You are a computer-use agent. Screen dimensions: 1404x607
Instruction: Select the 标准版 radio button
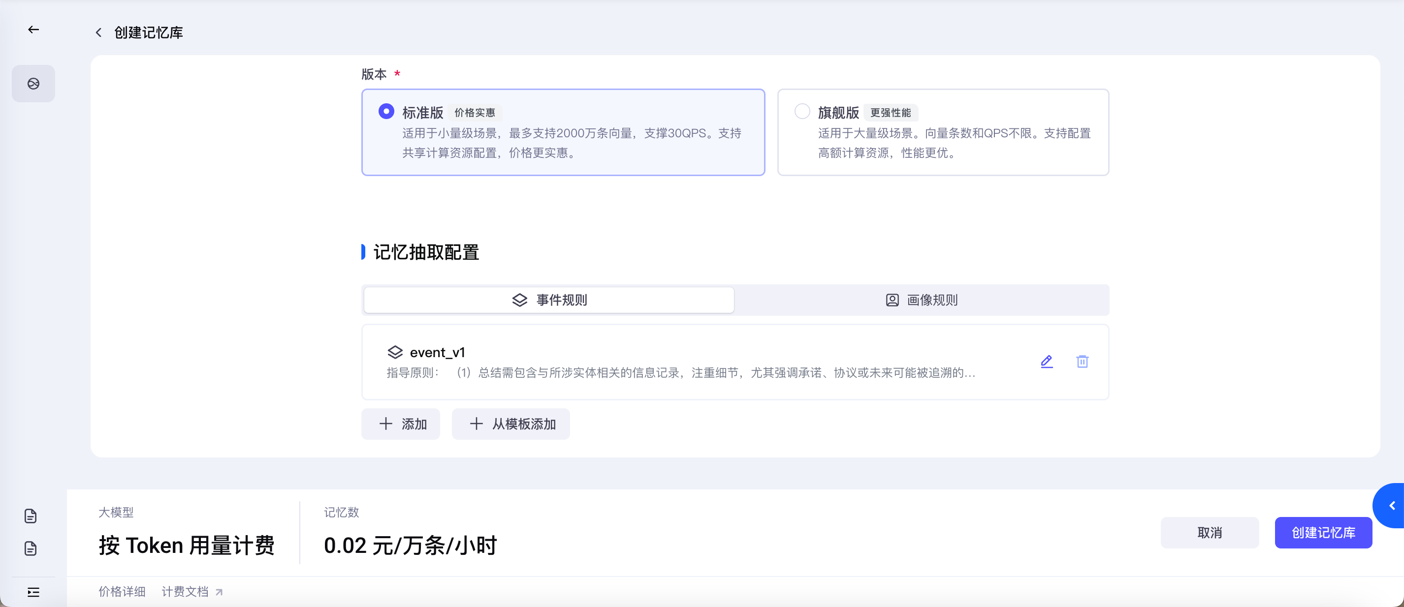click(386, 112)
